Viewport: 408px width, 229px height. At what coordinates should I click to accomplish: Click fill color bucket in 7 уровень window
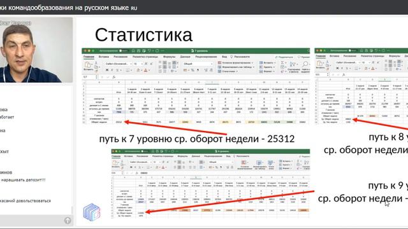(138, 70)
